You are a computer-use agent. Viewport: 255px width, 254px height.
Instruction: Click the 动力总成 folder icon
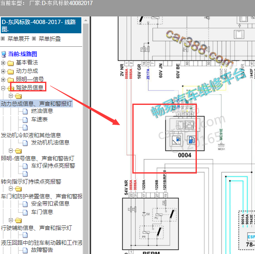11,72
